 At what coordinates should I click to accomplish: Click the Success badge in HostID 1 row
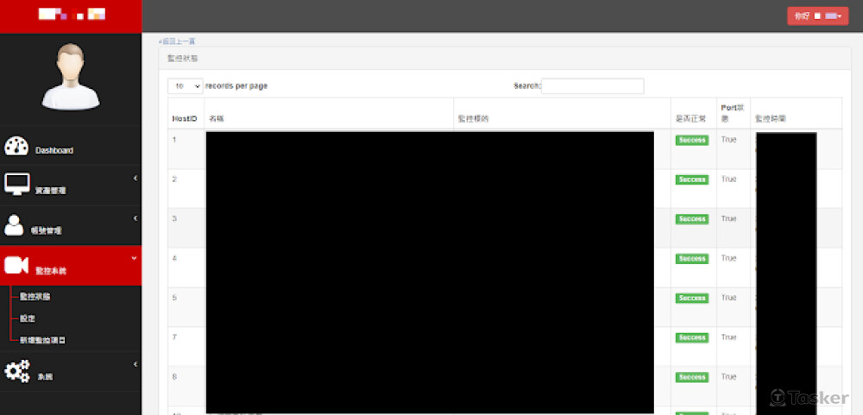click(691, 140)
